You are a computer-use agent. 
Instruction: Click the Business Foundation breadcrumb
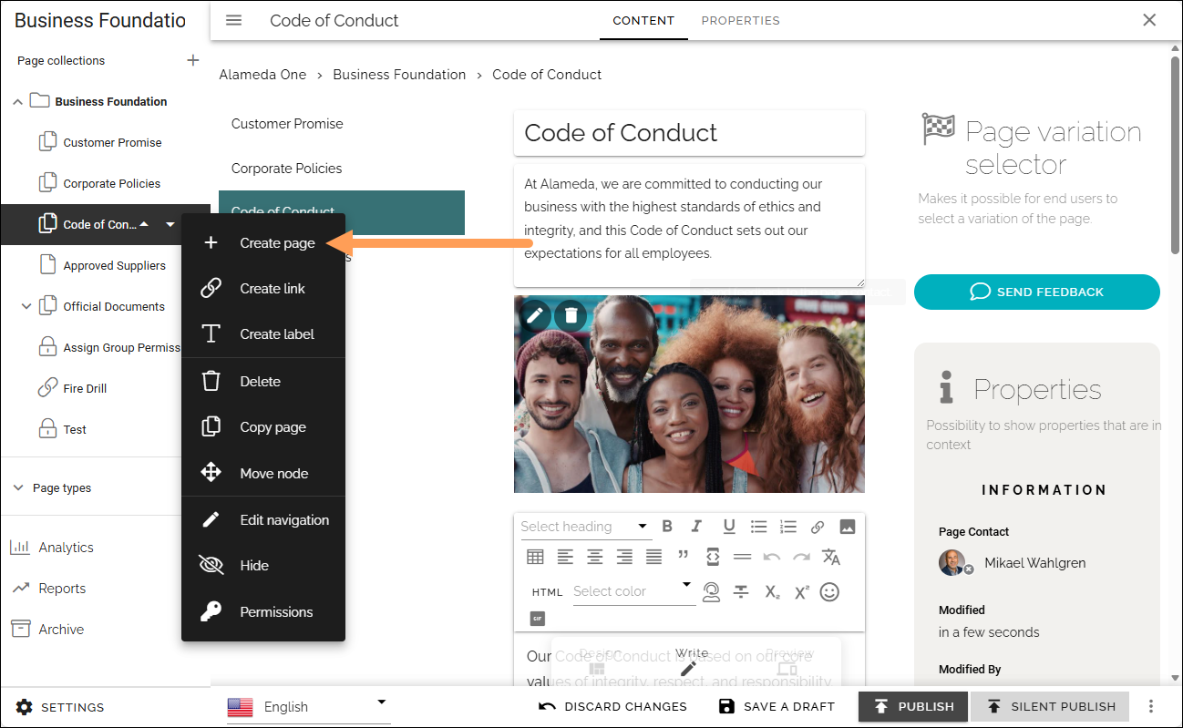point(399,75)
